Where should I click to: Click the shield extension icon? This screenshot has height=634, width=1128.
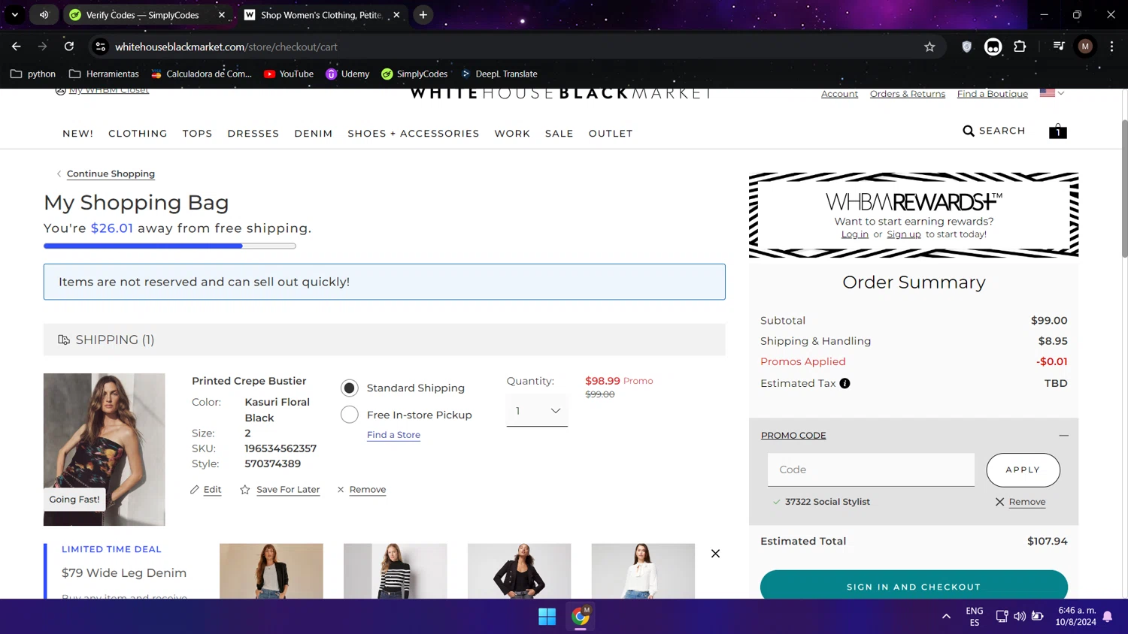click(x=967, y=47)
